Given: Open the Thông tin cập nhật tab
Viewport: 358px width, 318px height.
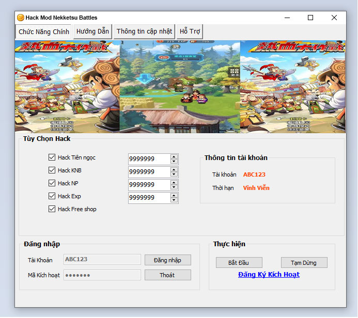Looking at the screenshot, I should [x=144, y=31].
